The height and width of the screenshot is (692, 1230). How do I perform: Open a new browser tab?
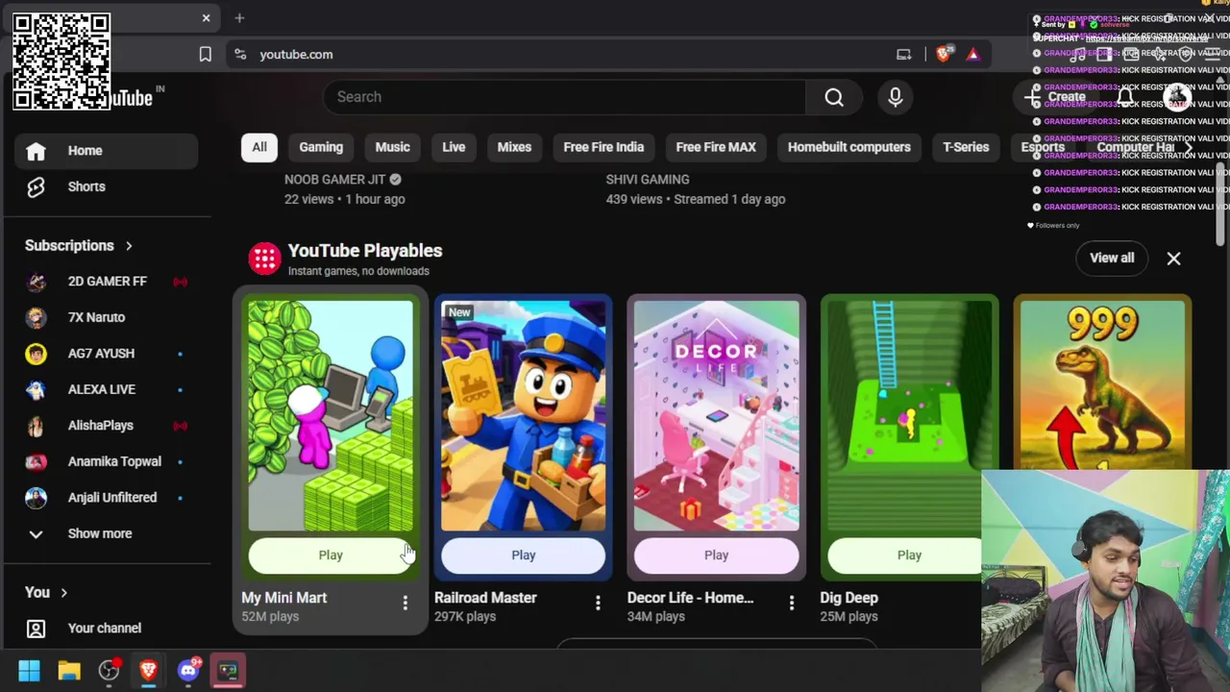(x=239, y=18)
